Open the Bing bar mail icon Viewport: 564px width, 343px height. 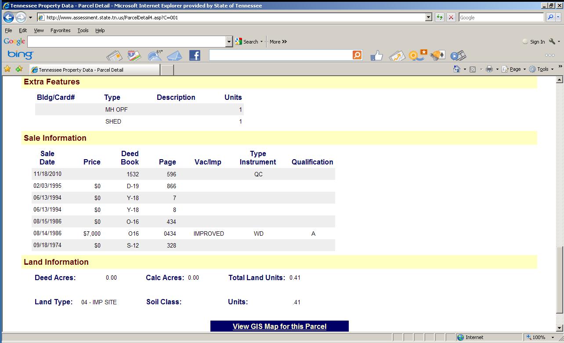tap(174, 56)
